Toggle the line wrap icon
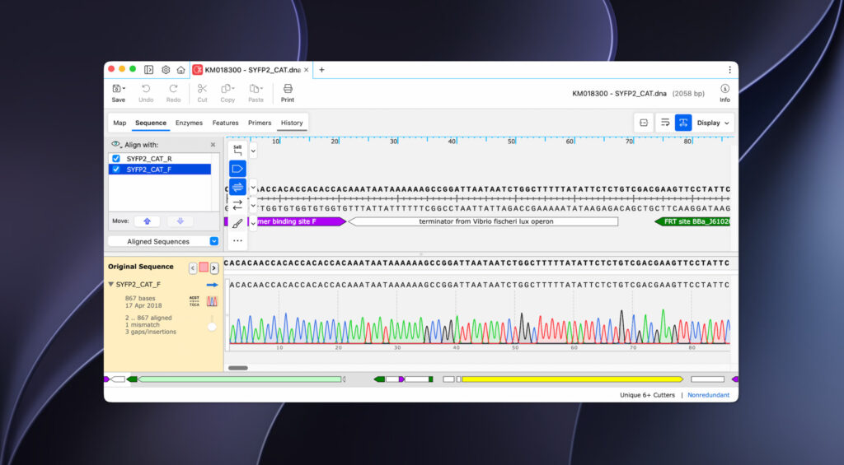Image resolution: width=844 pixels, height=465 pixels. point(665,123)
